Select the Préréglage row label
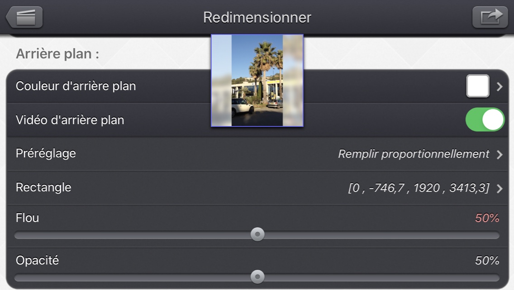 [x=46, y=153]
